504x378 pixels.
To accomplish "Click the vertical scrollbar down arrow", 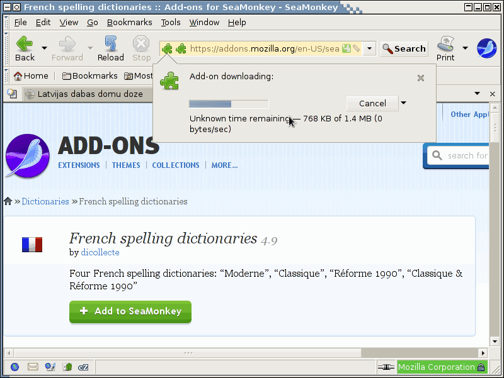I will (x=495, y=342).
